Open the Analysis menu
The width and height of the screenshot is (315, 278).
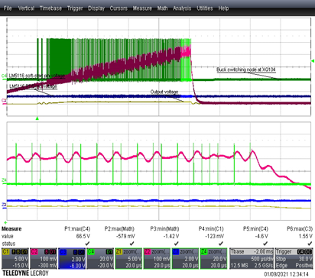pyautogui.click(x=182, y=8)
